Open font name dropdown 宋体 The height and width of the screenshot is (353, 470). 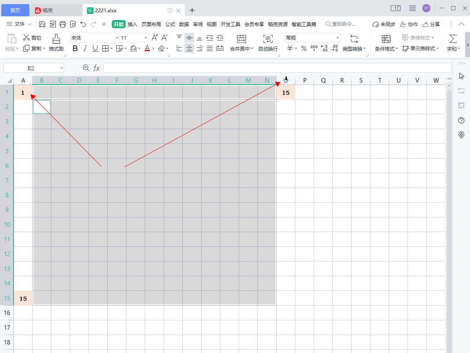117,38
